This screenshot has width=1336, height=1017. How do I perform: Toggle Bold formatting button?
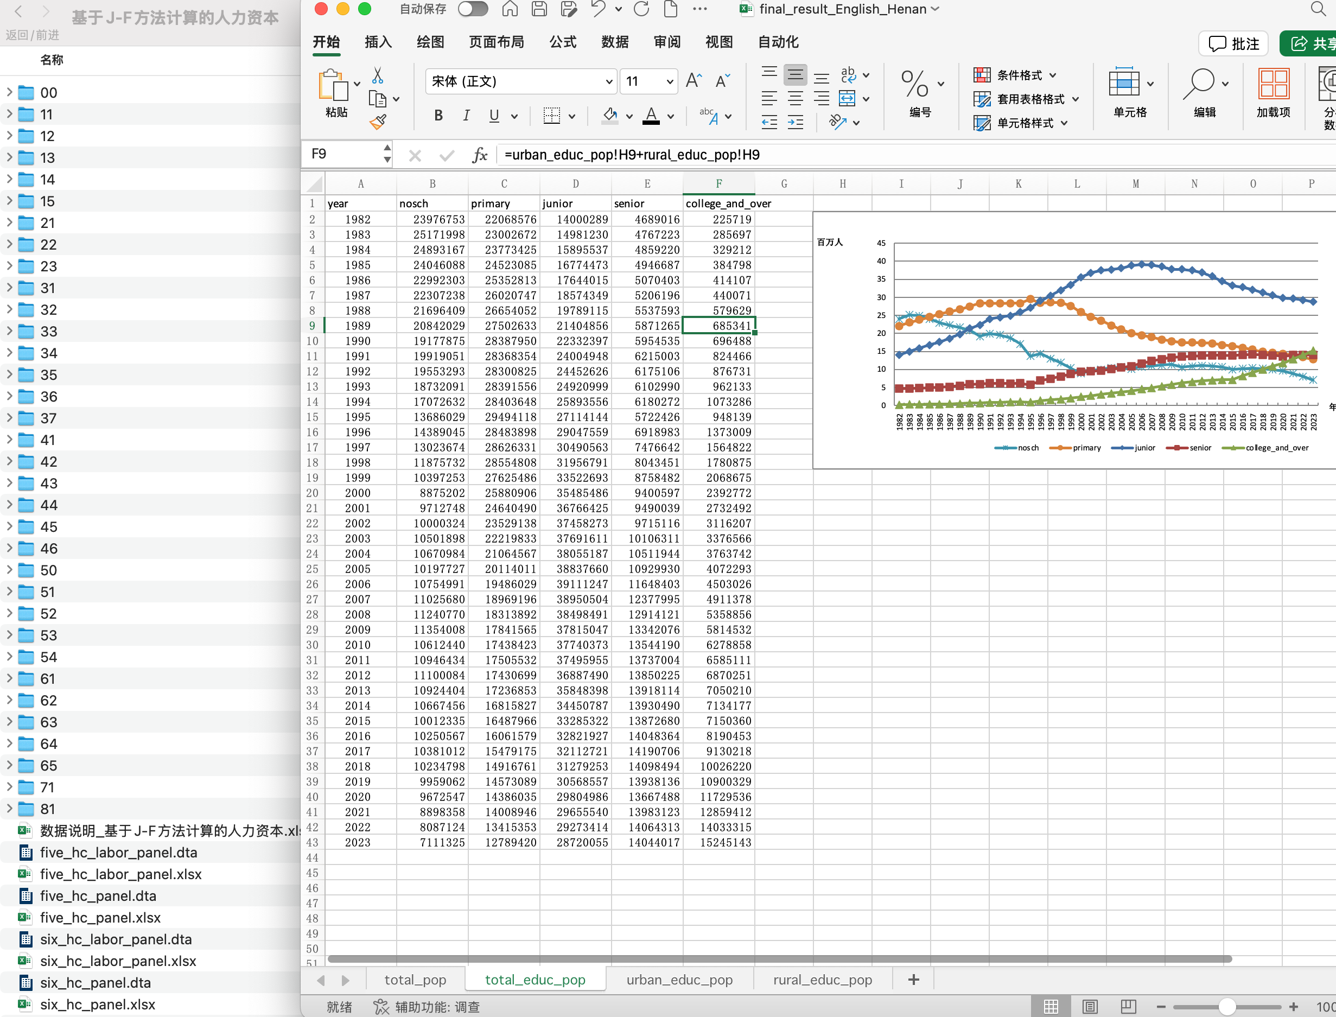[x=438, y=115]
